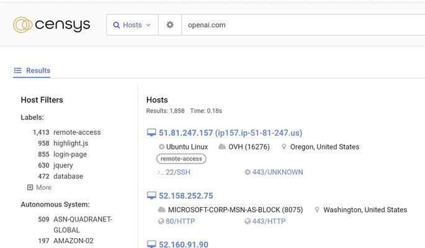Click the search field containing openai.com
Screen dimensions: 425x248
pyautogui.click(x=303, y=25)
